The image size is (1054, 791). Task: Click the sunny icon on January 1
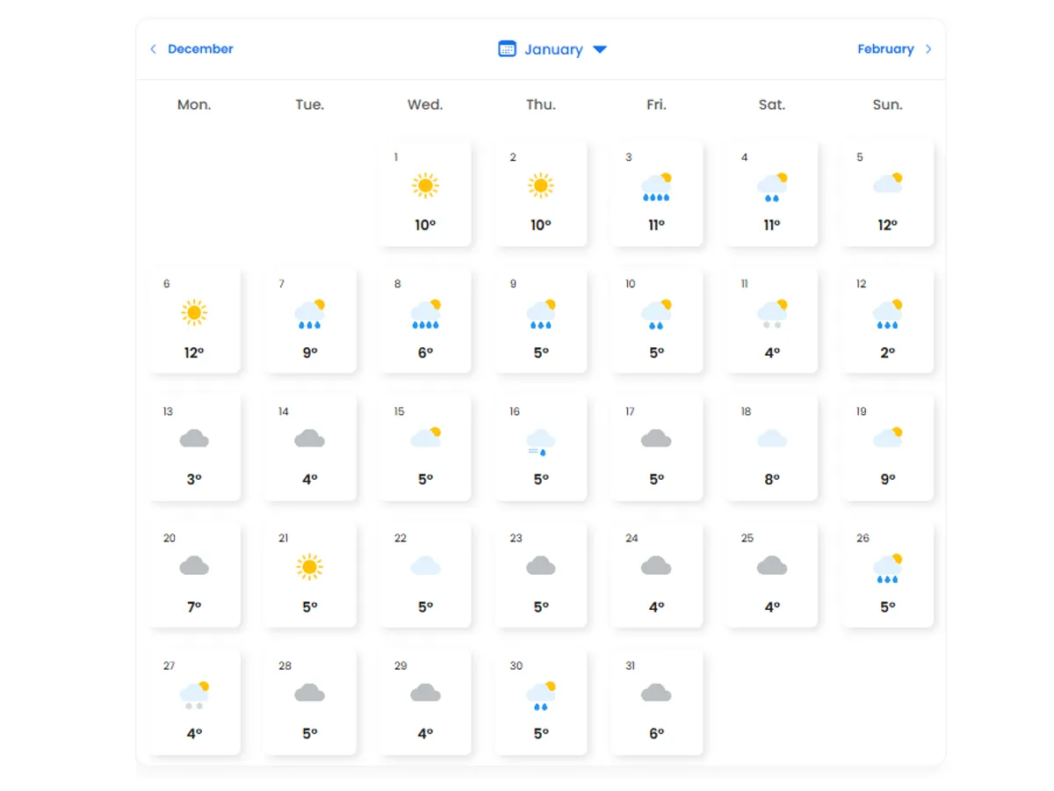[425, 185]
